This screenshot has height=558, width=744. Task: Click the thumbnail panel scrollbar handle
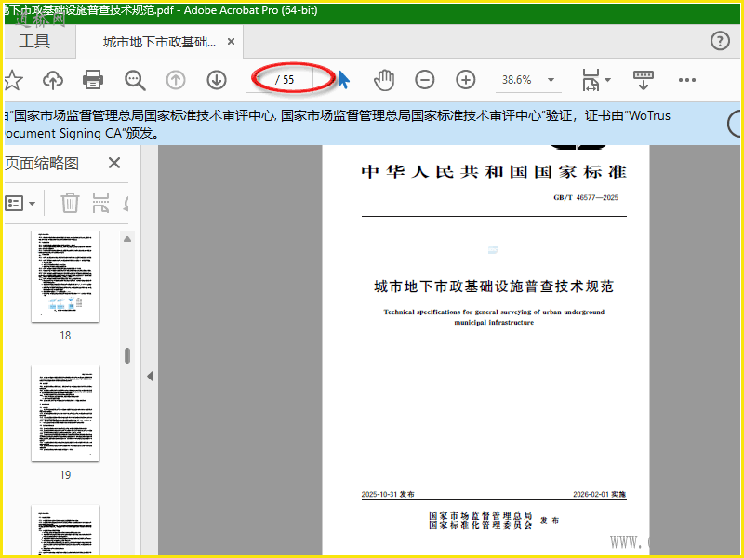tap(127, 355)
